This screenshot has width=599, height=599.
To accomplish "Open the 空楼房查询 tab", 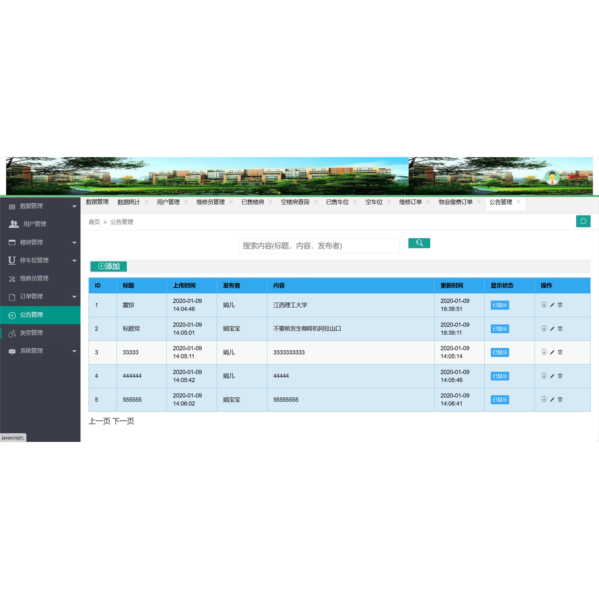I will coord(295,202).
